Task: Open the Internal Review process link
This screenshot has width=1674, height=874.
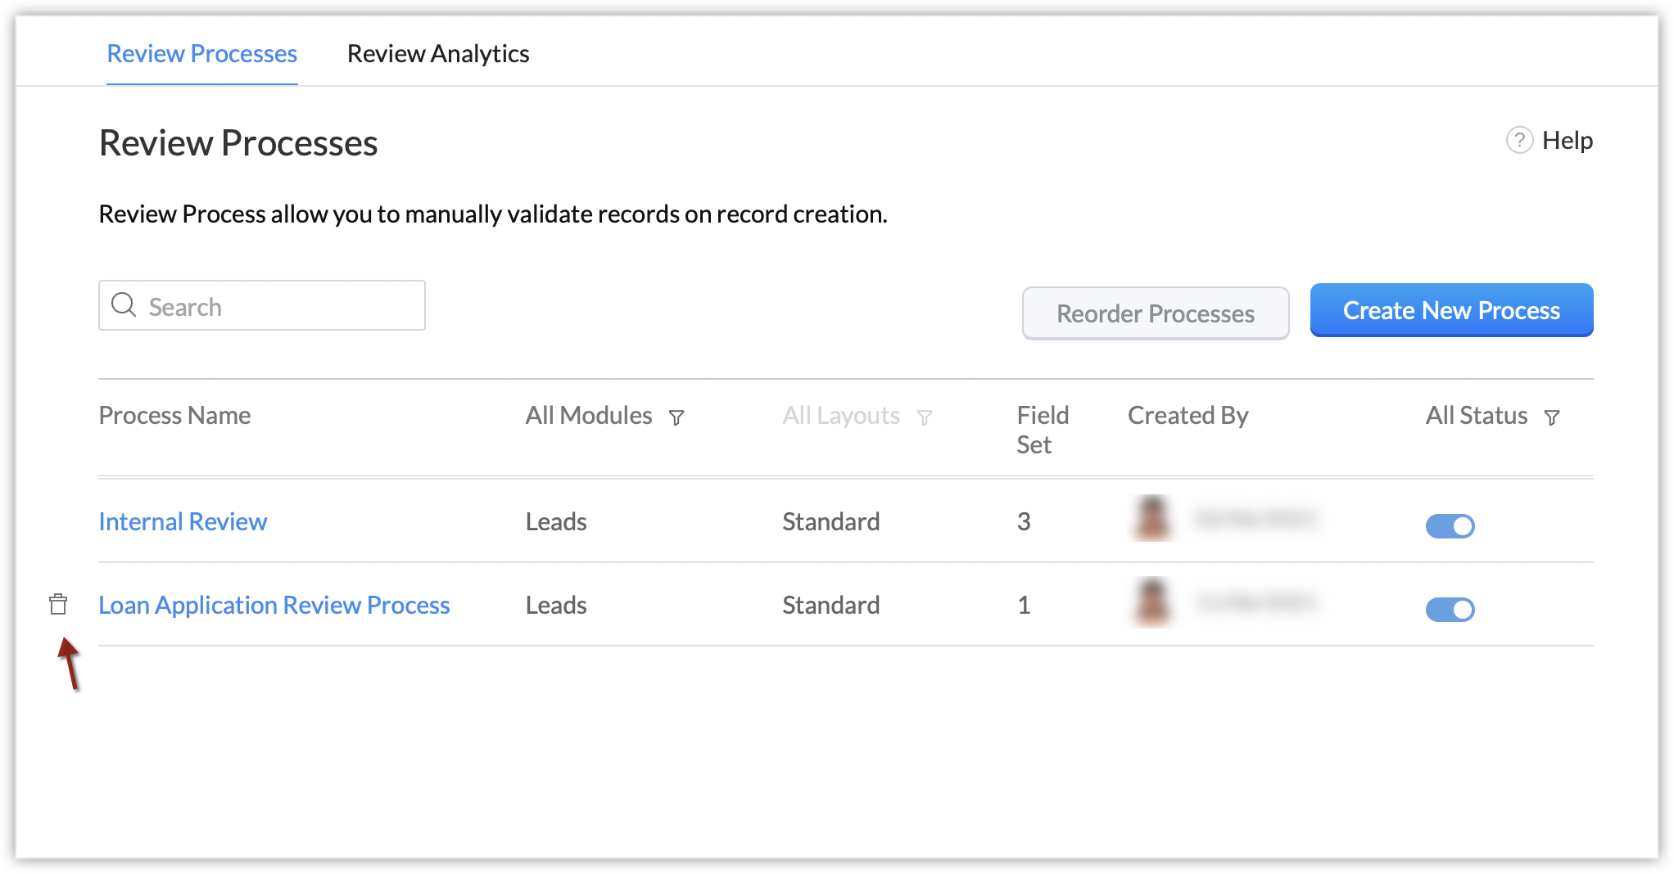Action: tap(183, 522)
